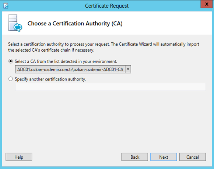This screenshot has width=214, height=169.
Task: Proceed with the Next button
Action: pos(164,157)
